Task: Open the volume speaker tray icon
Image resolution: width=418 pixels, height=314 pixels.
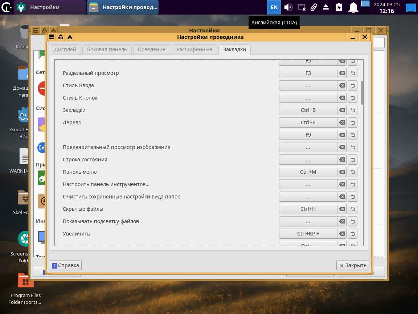Action: pyautogui.click(x=288, y=7)
